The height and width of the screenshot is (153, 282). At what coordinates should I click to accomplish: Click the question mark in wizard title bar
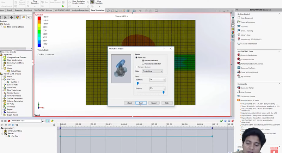coord(164,49)
